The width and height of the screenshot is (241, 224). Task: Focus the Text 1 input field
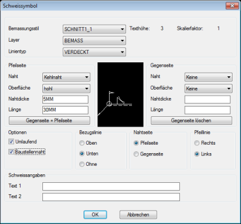111,186
